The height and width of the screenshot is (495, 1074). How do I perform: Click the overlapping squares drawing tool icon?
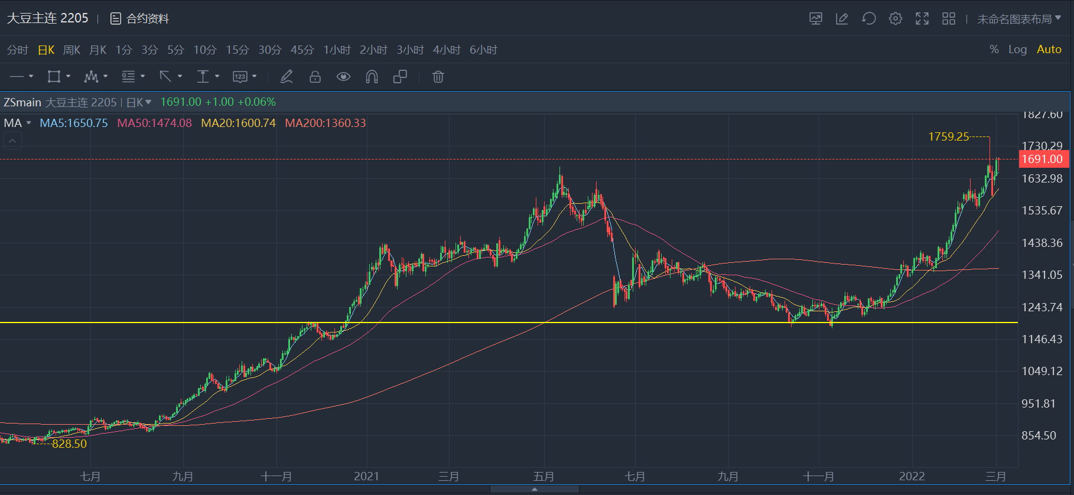point(400,77)
